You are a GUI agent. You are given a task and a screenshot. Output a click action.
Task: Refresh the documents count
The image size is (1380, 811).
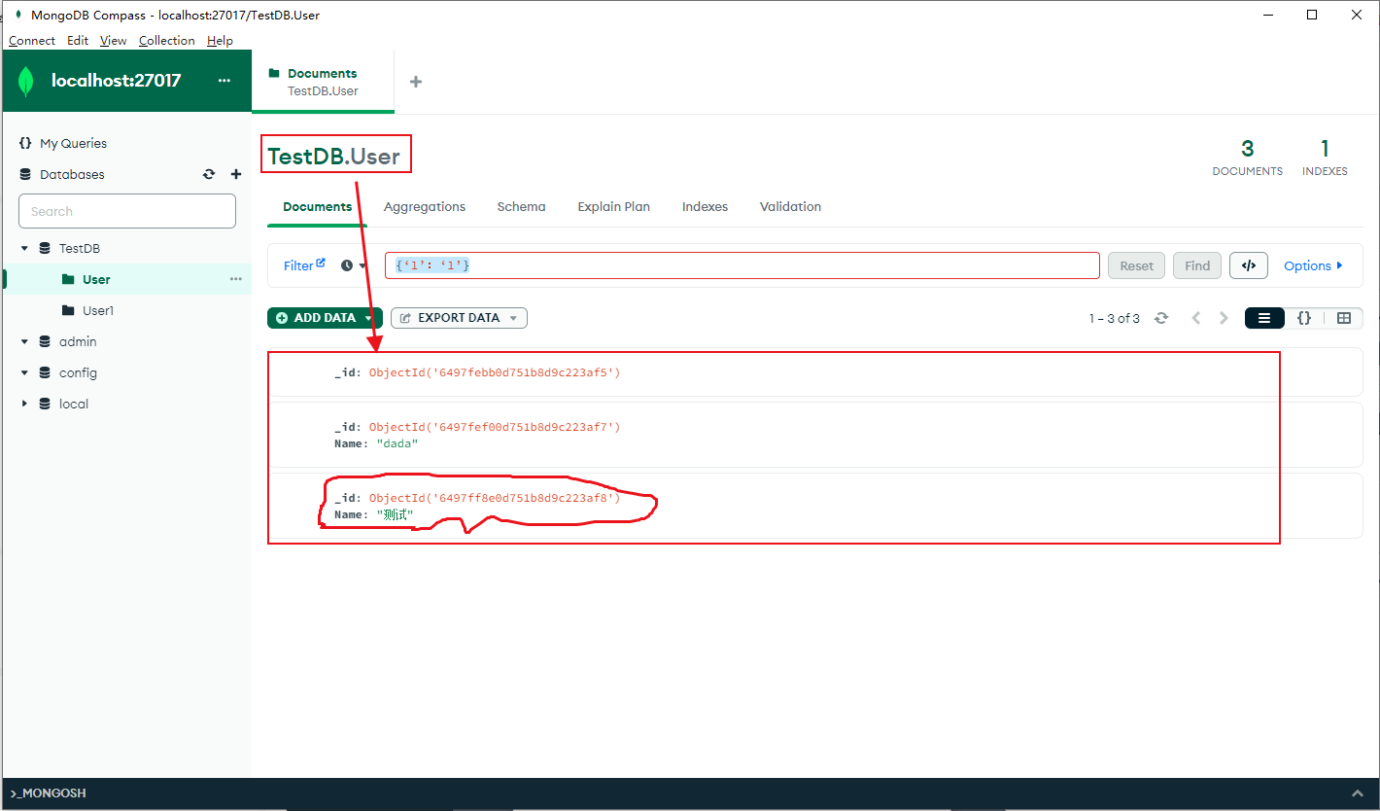click(1160, 318)
